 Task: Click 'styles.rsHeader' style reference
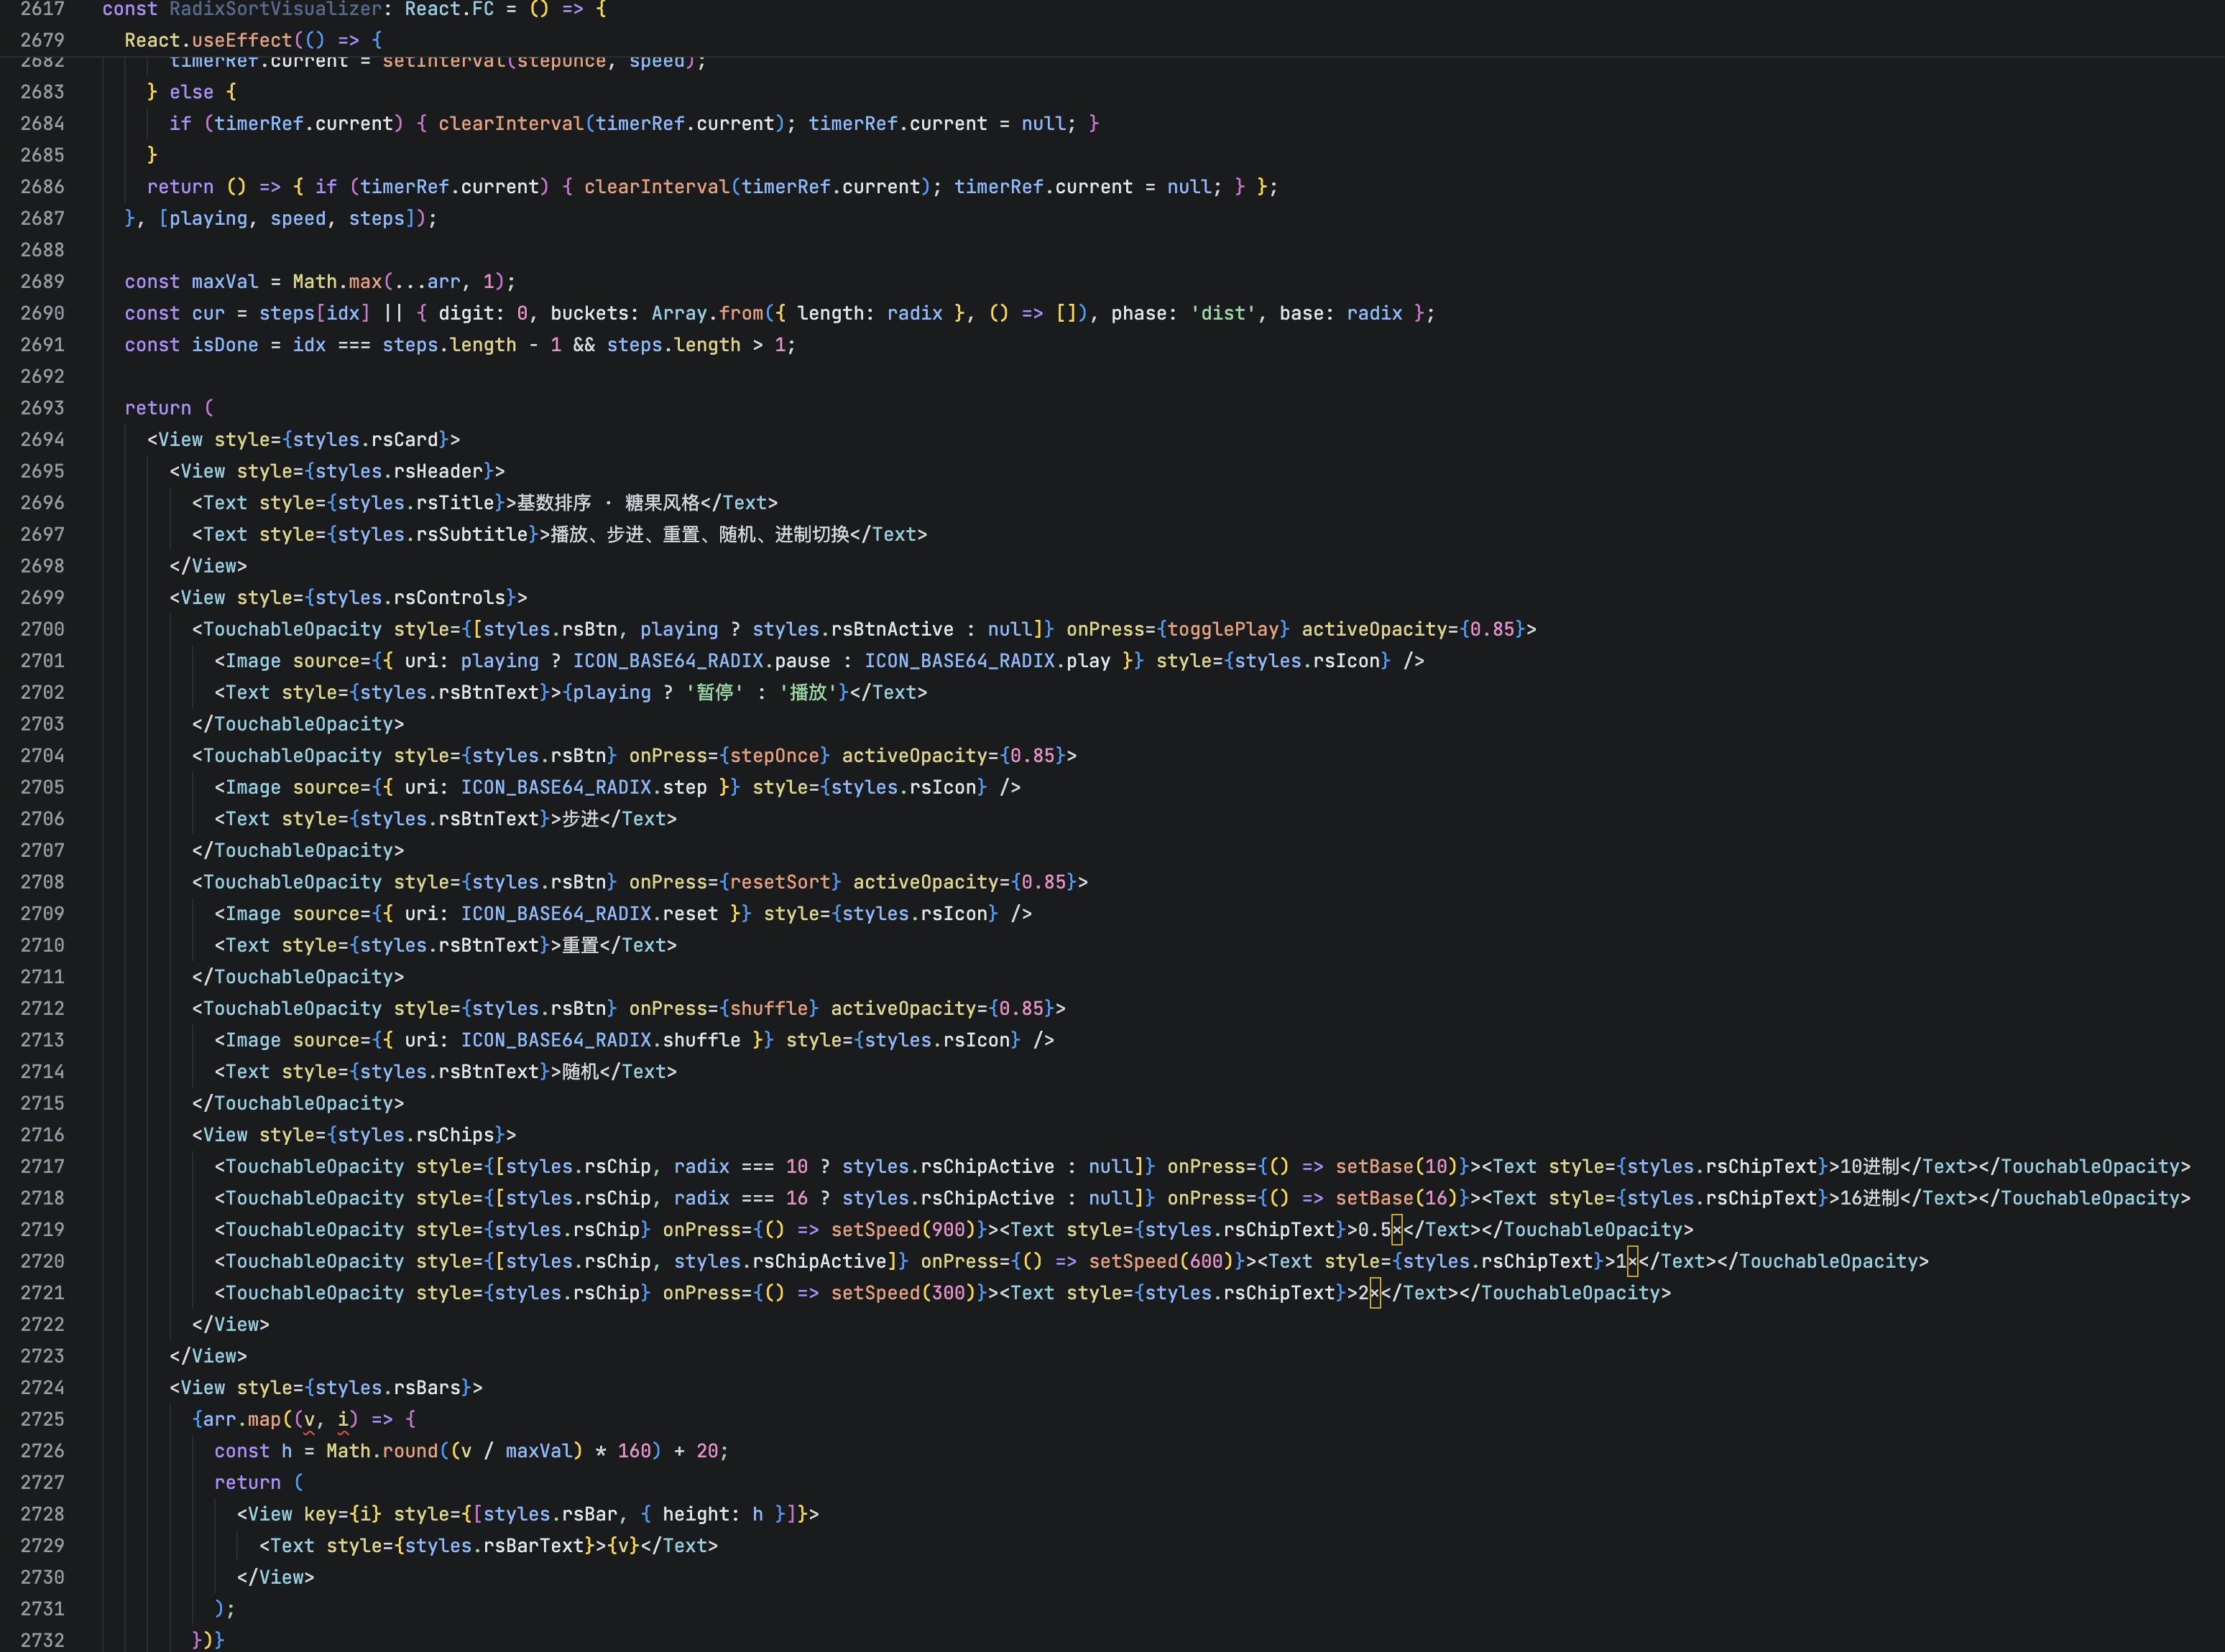(399, 471)
